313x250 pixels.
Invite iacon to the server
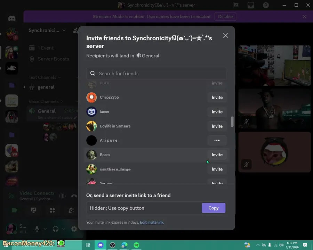(217, 112)
